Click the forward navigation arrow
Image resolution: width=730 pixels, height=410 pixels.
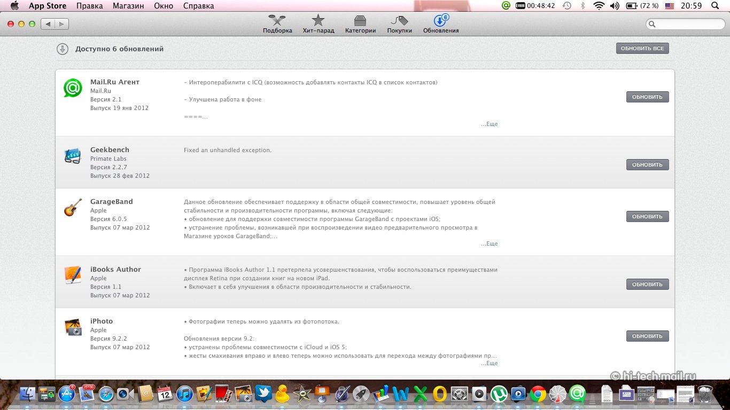tap(62, 24)
